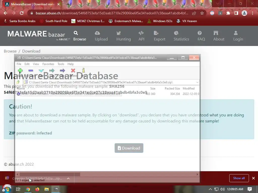Image resolution: width=258 pixels, height=193 pixels.
Task: Click the 7-Zip horizontal scrollbar thumb
Action: 50,174
